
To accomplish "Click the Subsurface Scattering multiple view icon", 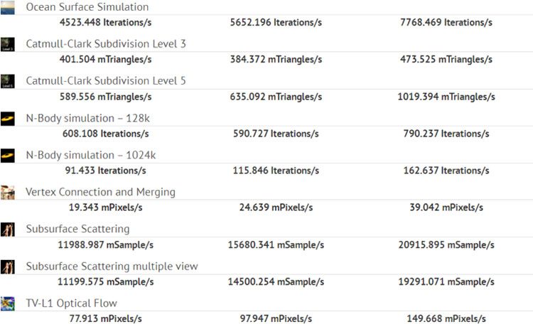I will (8, 266).
